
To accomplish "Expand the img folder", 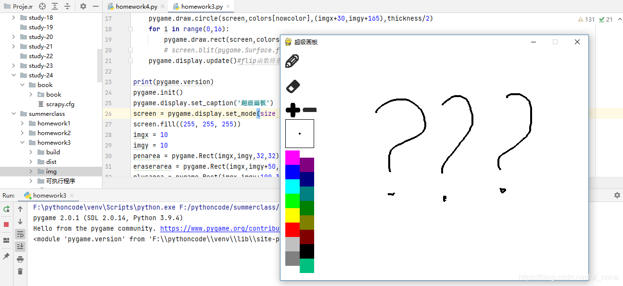I will 31,172.
